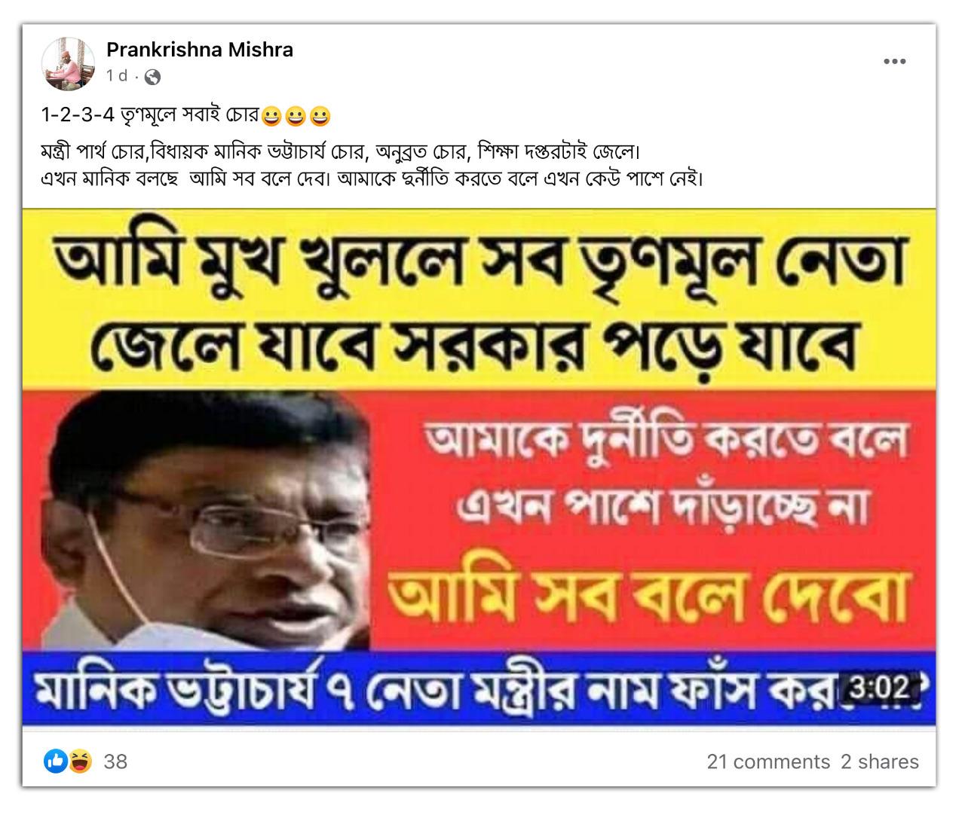The height and width of the screenshot is (821, 965).
Task: Click the public globe audience icon
Action: [152, 77]
